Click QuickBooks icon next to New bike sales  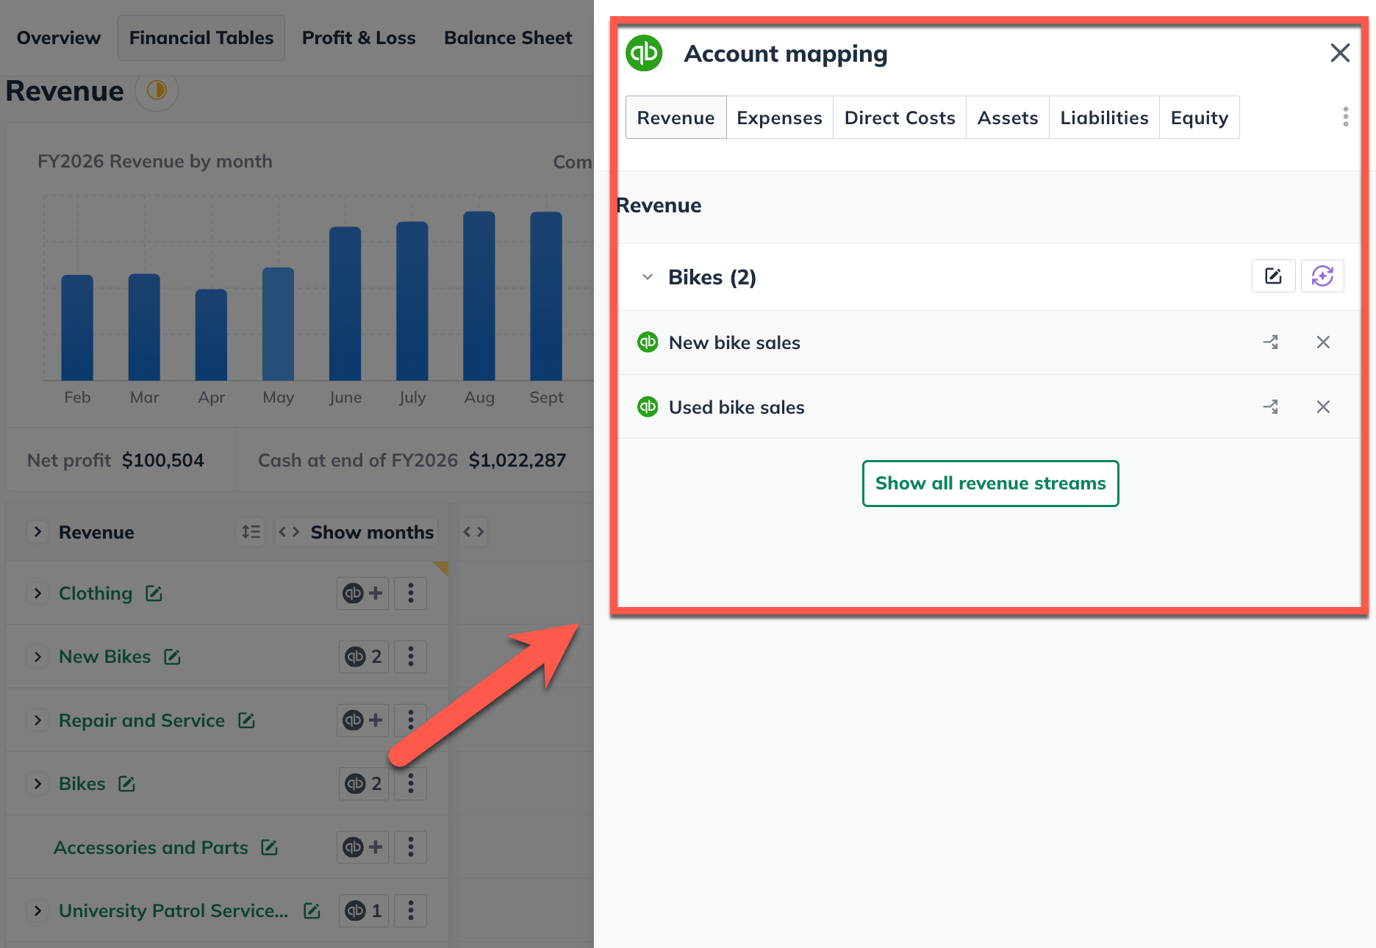point(648,342)
